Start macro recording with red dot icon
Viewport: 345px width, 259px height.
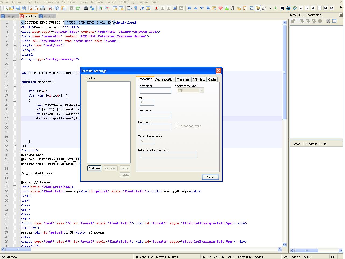156,8
